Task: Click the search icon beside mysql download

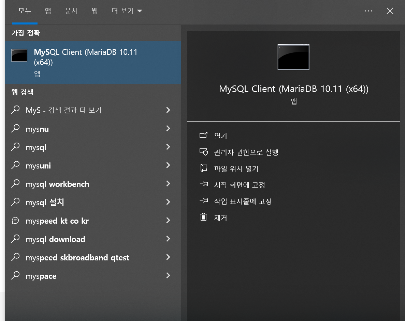Action: click(15, 239)
